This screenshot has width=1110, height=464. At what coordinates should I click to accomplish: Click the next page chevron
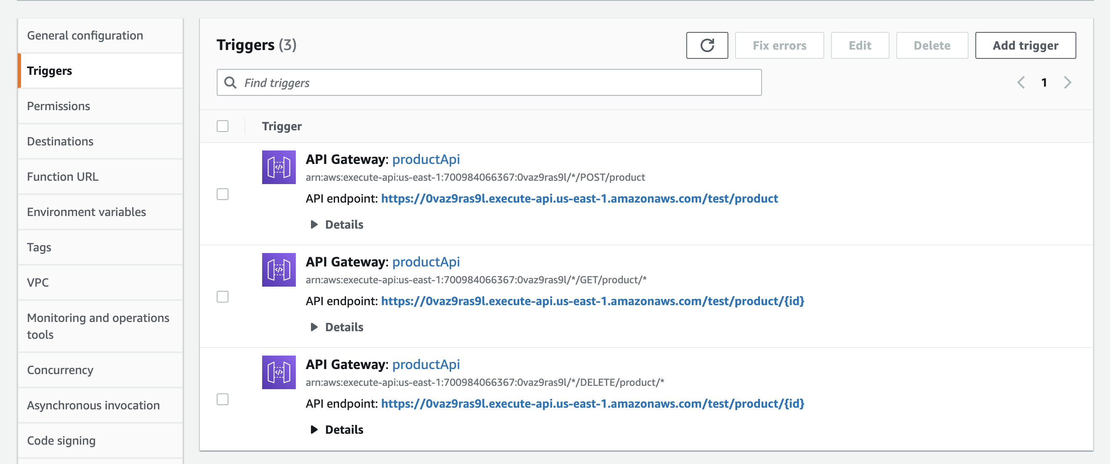click(1068, 82)
